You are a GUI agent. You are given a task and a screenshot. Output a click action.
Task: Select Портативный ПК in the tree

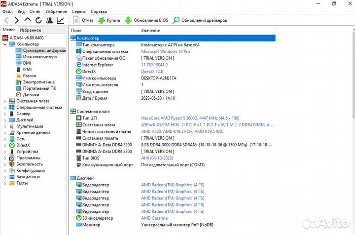coord(39,88)
